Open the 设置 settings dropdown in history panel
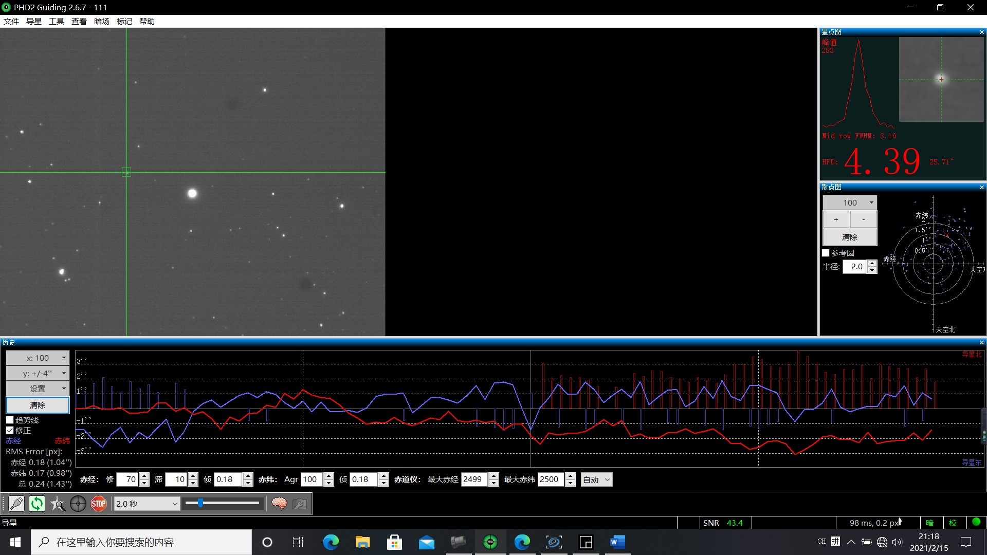 (x=38, y=388)
